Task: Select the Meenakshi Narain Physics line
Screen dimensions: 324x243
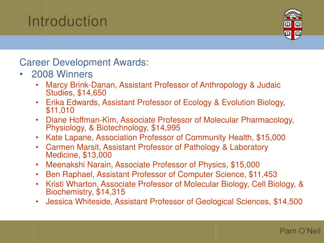Action: (153, 165)
